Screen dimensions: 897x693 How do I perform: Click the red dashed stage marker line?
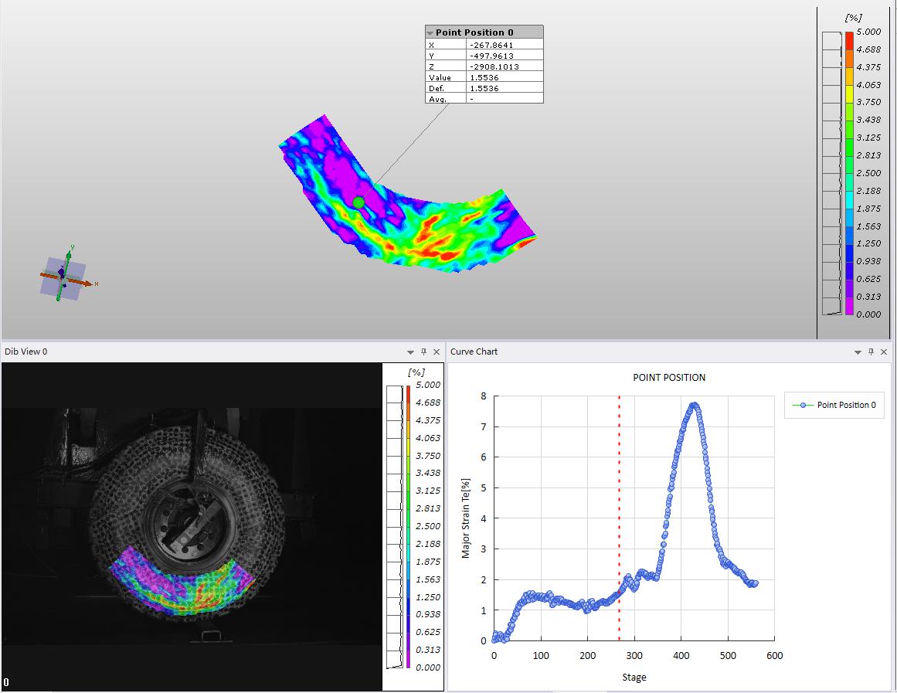pyautogui.click(x=619, y=502)
